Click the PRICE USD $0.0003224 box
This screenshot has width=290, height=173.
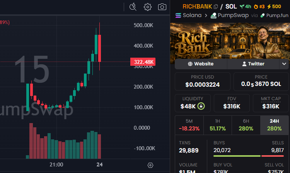coord(203,81)
